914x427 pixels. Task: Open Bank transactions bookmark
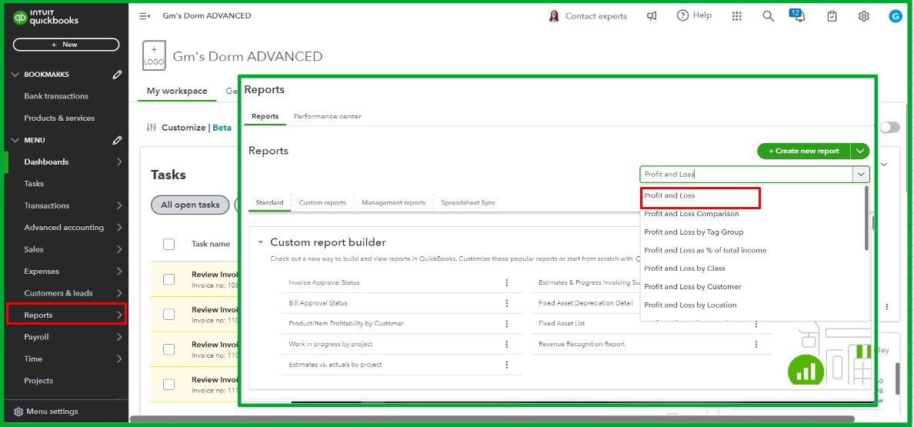pos(56,96)
